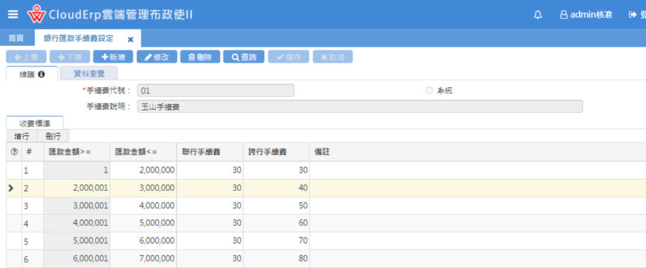Viewport: 646px width, 268px height.
Task: Click the 聯行手續費 column header
Action: pyautogui.click(x=210, y=152)
